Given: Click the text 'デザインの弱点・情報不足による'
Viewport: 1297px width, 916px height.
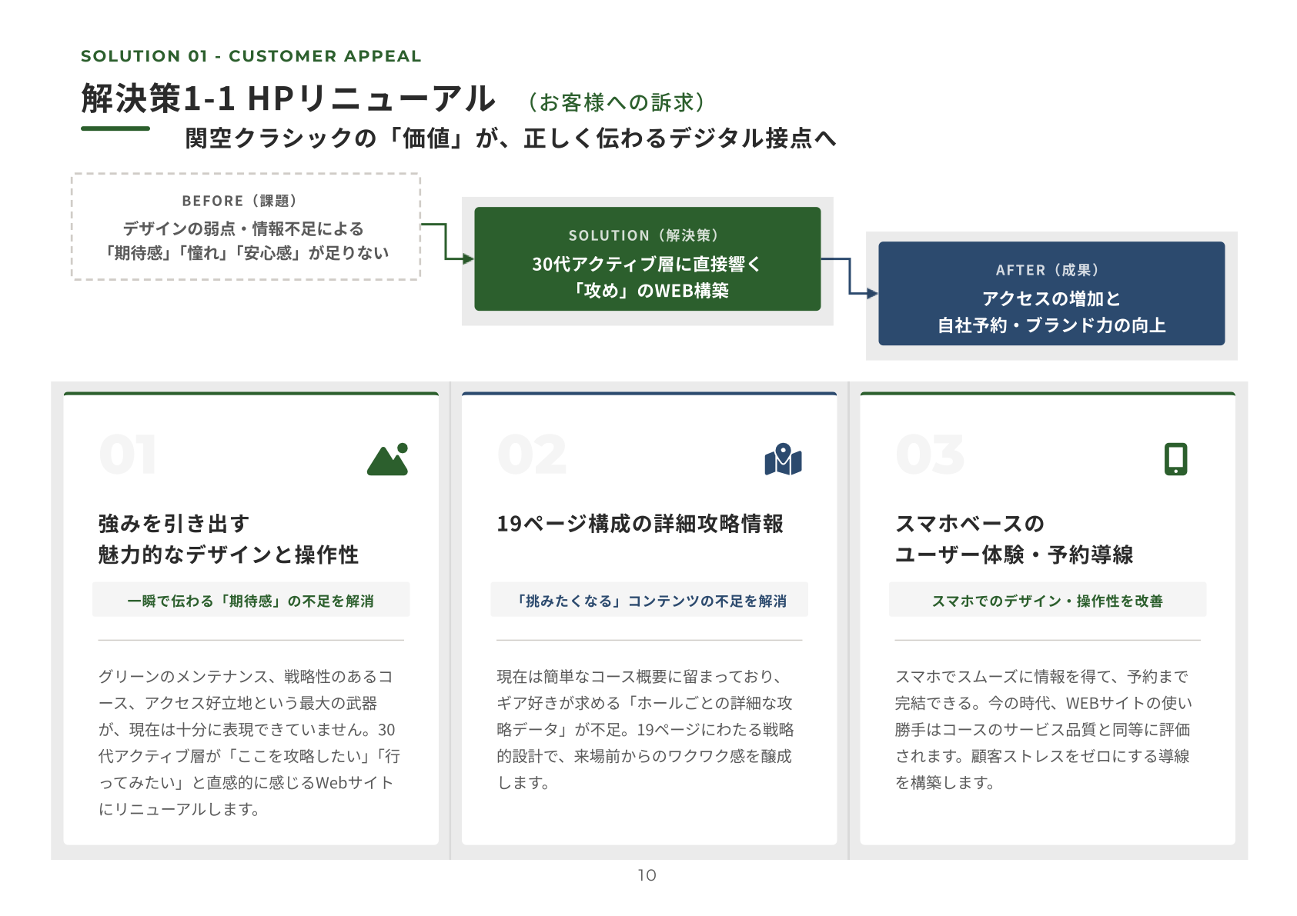Looking at the screenshot, I should point(243,228).
